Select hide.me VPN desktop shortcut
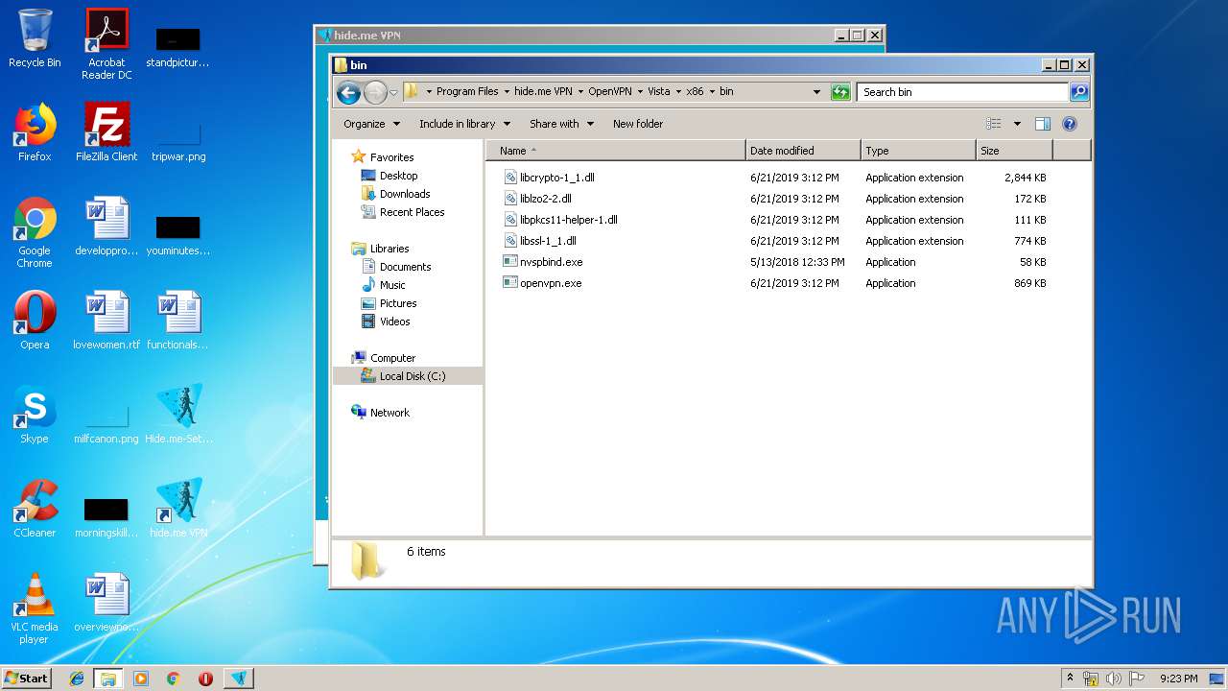This screenshot has width=1228, height=691. (x=178, y=509)
